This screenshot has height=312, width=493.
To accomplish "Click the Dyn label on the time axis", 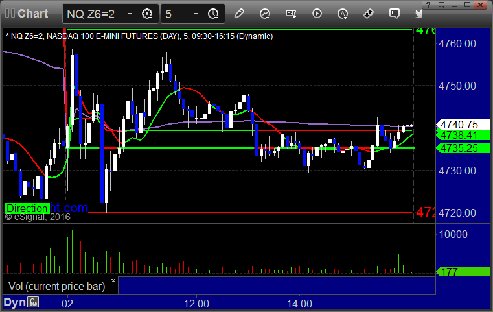I will [x=14, y=302].
